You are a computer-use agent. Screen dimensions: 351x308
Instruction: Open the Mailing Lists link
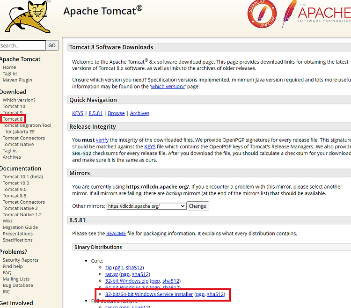[x=16, y=279]
